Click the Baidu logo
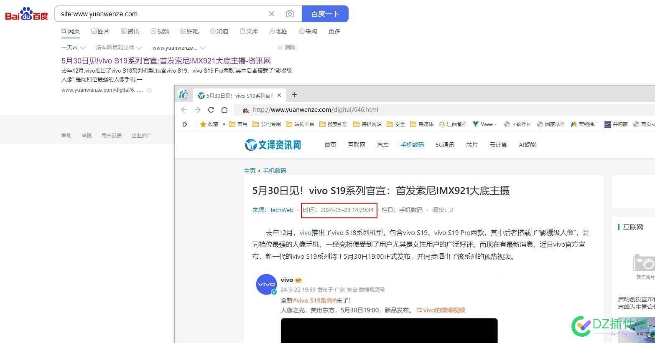 point(26,14)
